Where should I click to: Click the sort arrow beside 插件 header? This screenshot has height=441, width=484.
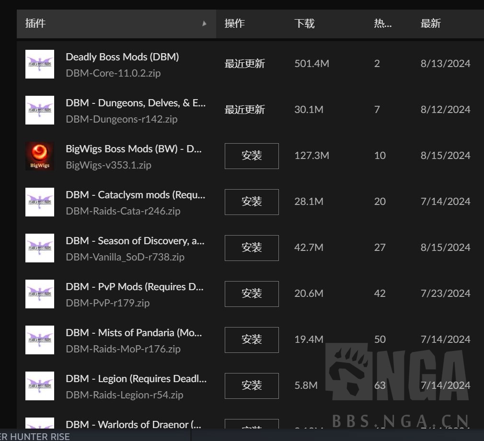point(204,23)
